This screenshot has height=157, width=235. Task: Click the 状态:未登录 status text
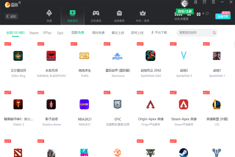182,19
